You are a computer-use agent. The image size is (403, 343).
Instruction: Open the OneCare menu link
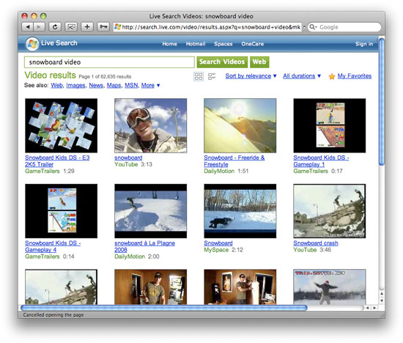[252, 44]
